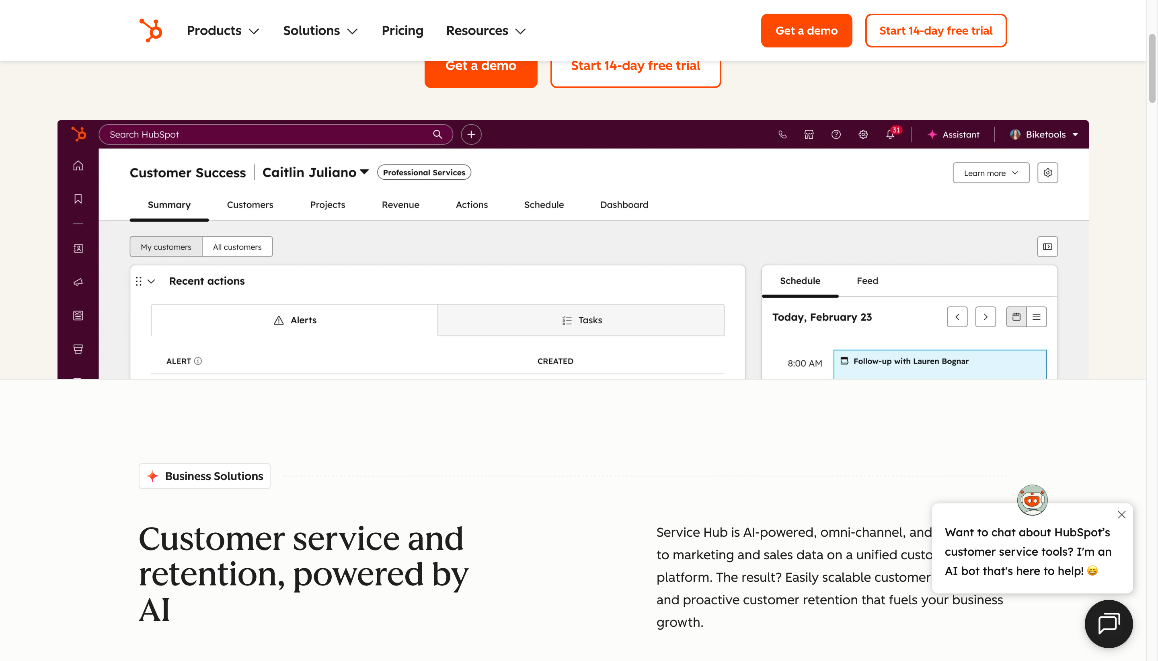
Task: Toggle the side panel layout icon
Action: (x=1047, y=246)
